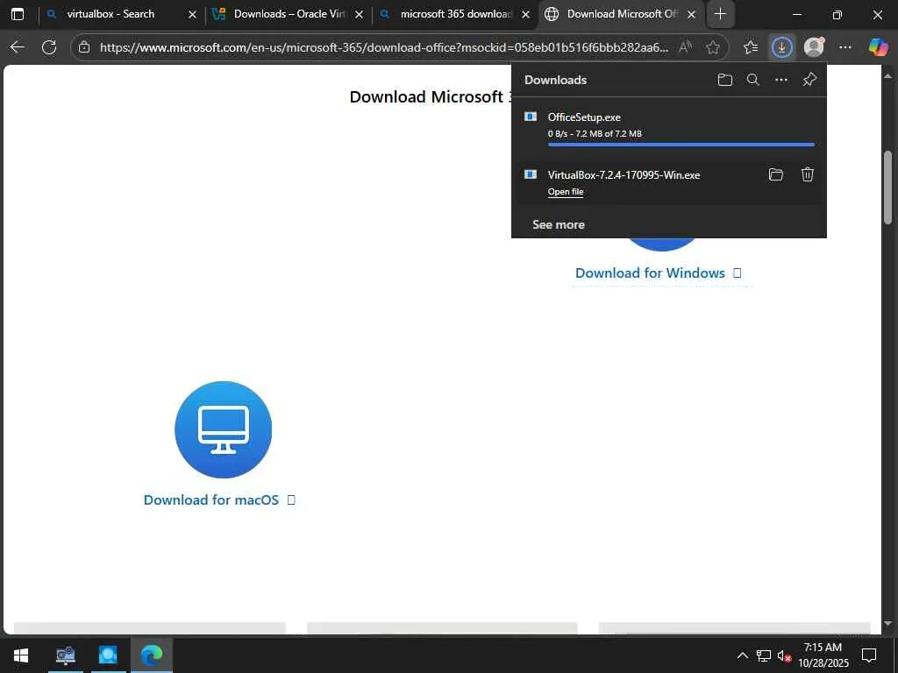
Task: Open the browser profile avatar
Action: (814, 47)
